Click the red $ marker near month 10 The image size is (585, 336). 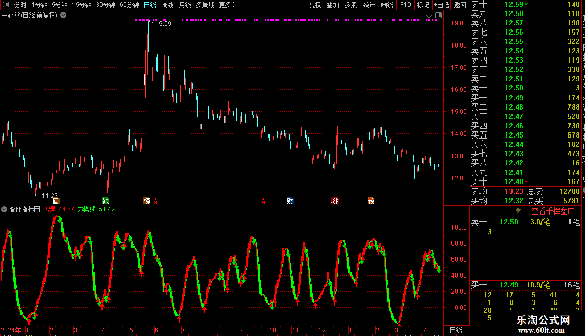tap(264, 201)
